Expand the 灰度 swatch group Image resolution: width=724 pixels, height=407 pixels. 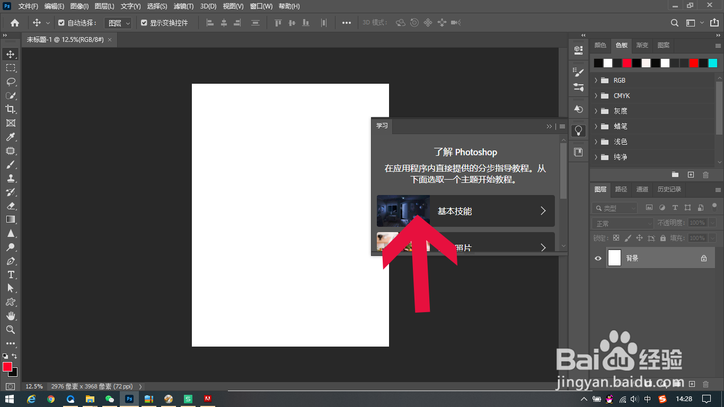coord(596,111)
